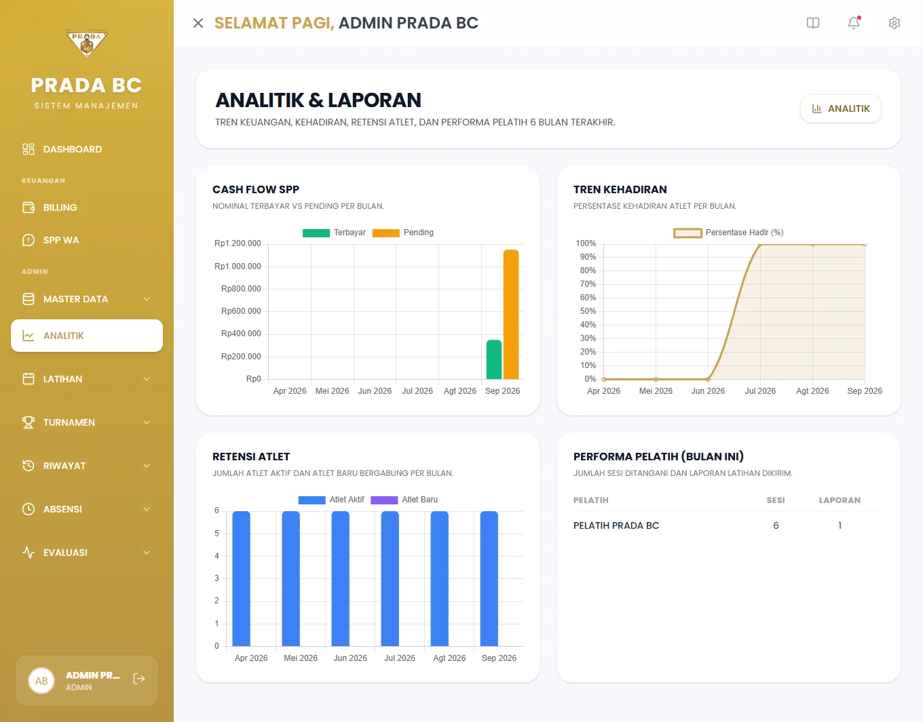Open the settings gear icon
The height and width of the screenshot is (722, 923).
[x=894, y=23]
